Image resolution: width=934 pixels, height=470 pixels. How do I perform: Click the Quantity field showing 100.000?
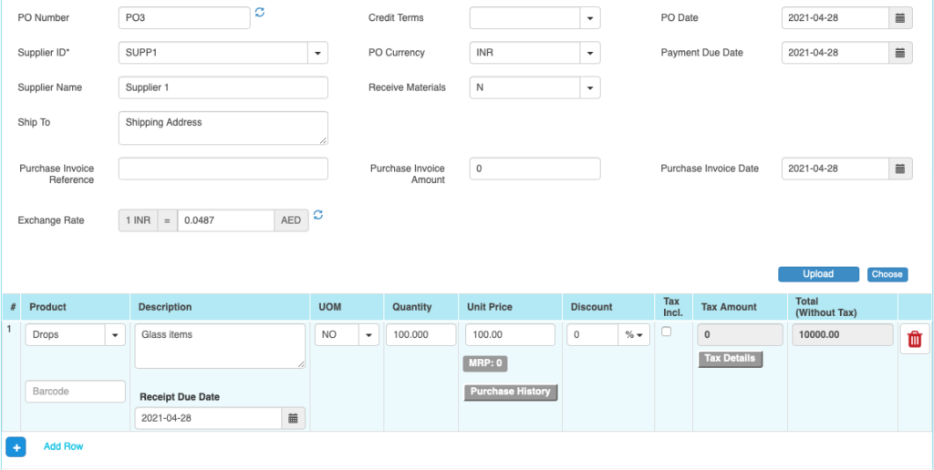[421, 335]
